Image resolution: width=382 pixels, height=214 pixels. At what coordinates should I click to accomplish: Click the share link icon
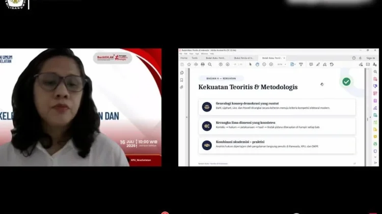tap(361, 64)
